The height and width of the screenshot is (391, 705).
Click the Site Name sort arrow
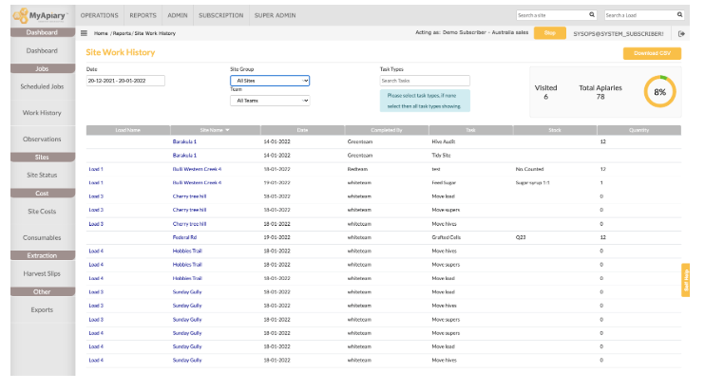pyautogui.click(x=227, y=129)
